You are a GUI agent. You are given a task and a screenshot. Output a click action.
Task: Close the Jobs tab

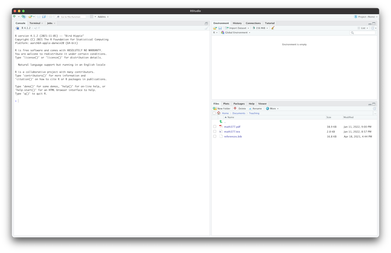pyautogui.click(x=55, y=23)
